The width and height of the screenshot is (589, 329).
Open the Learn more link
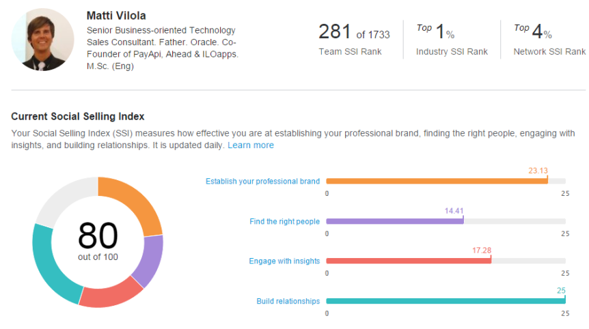coord(251,145)
